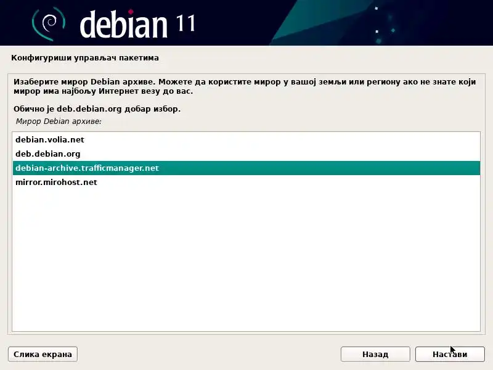Click the Настави (Continue) button
The width and height of the screenshot is (493, 370).
(x=450, y=354)
